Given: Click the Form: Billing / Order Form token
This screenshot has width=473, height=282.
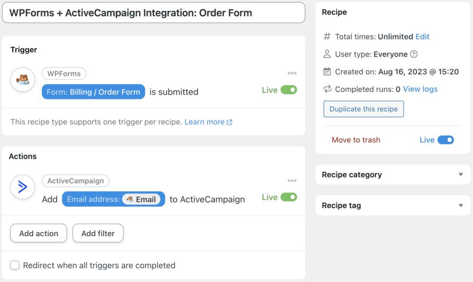Looking at the screenshot, I should click(93, 92).
